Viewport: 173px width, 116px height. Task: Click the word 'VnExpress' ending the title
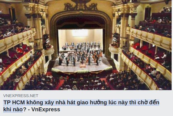tap(46, 109)
